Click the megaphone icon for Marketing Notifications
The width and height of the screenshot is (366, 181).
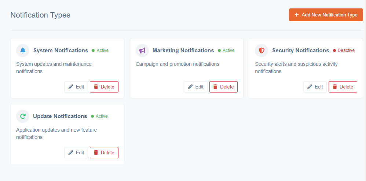(142, 50)
